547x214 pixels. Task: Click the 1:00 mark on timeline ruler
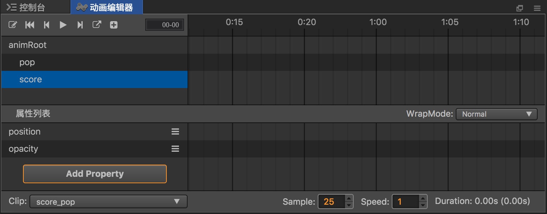coord(377,23)
